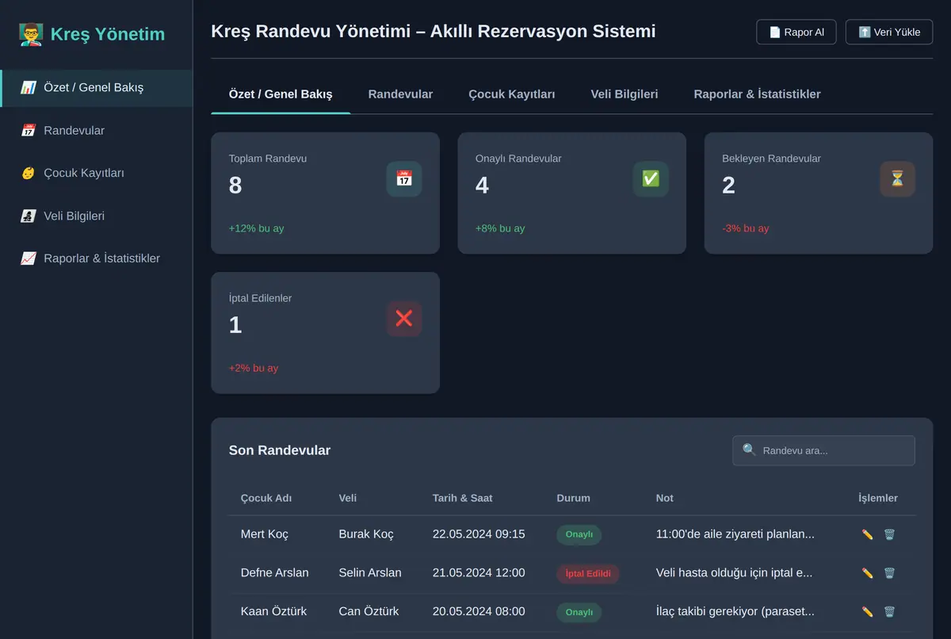Switch to the Randevular tab
This screenshot has width=951, height=639.
click(400, 94)
